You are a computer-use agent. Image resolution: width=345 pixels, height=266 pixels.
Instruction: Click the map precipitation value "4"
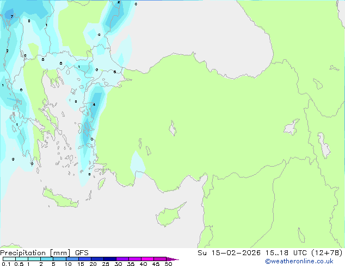[x=94, y=104]
